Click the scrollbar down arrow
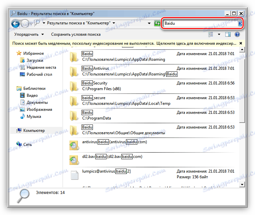Image resolution: width=255 pixels, height=215 pixels. 242,184
